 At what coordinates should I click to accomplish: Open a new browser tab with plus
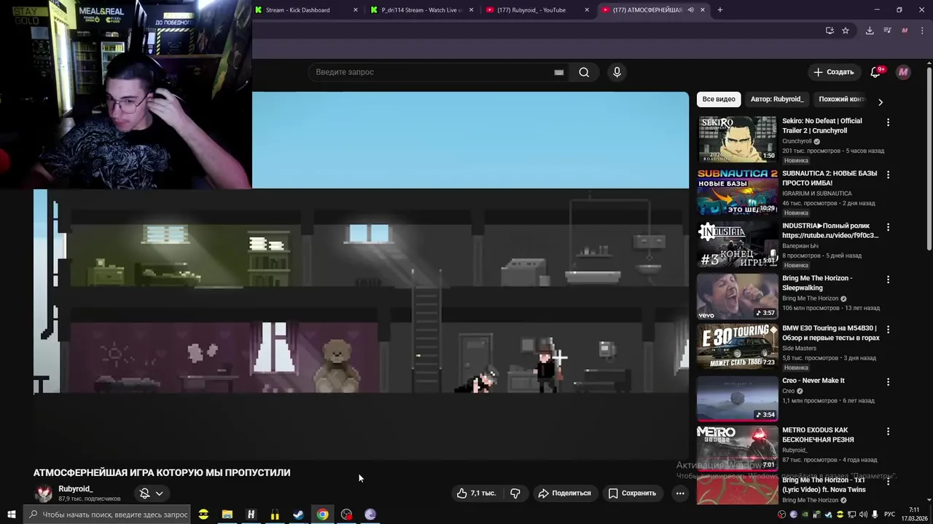click(x=720, y=10)
